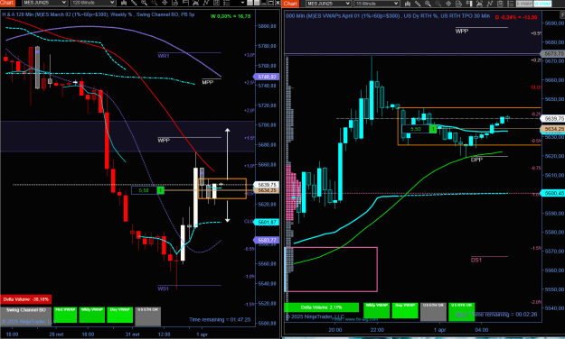Image resolution: width=565 pixels, height=339 pixels.
Task: Open MES JUN25 instrument dropdown on left chart
Action: 44,3
